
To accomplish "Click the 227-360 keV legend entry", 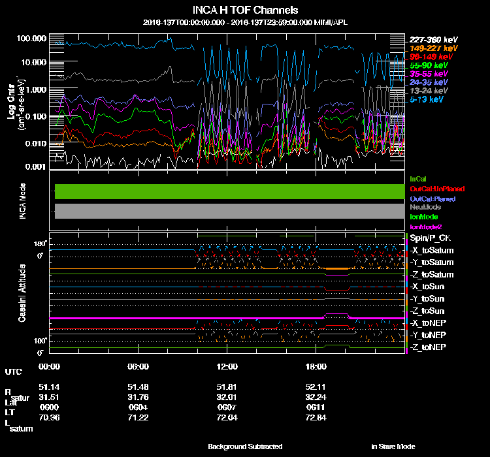I will point(429,40).
